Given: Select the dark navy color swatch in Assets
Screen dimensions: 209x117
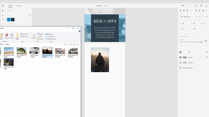Looking at the screenshot, I should point(13,19).
